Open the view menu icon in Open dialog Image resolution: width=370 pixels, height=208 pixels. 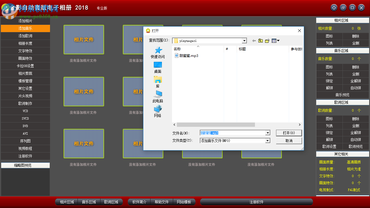(275, 41)
